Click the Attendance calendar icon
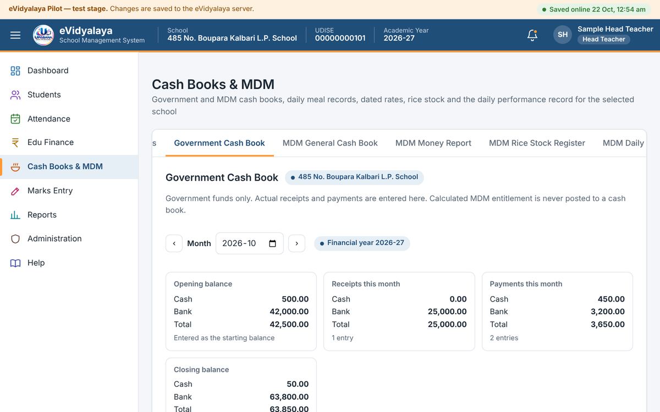Viewport: 660px width, 412px height. [15, 119]
